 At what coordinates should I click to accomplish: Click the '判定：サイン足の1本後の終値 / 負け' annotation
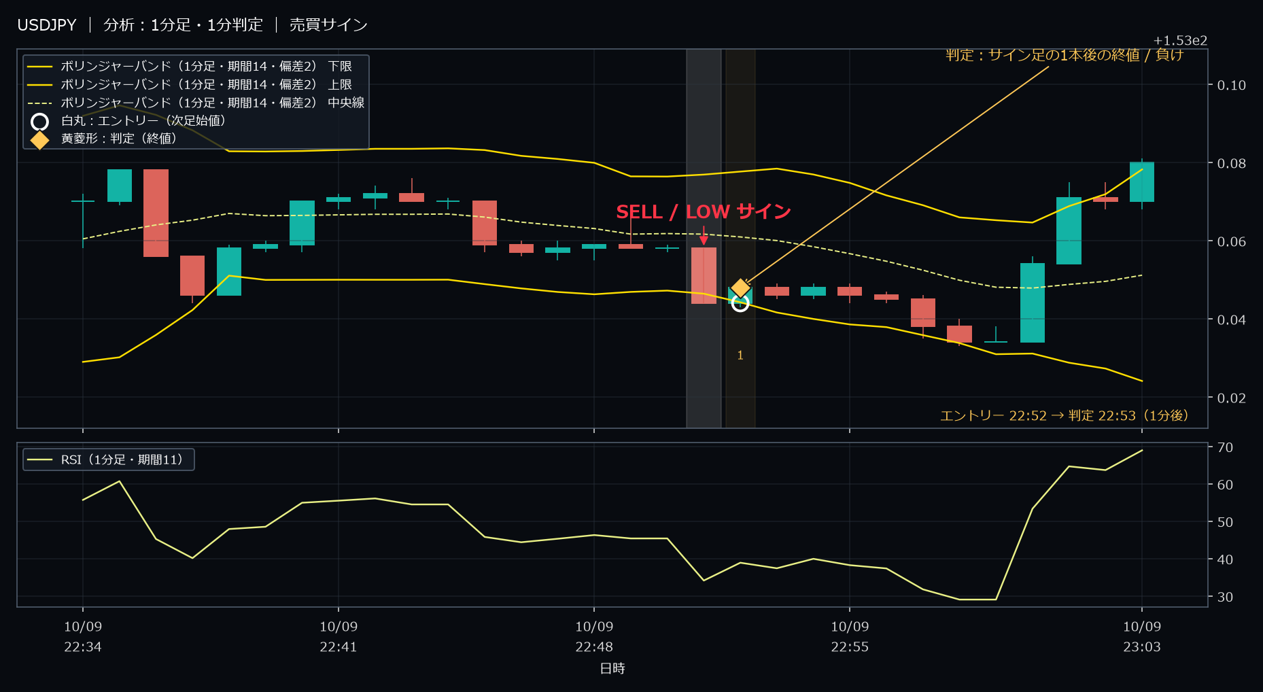(x=1065, y=55)
